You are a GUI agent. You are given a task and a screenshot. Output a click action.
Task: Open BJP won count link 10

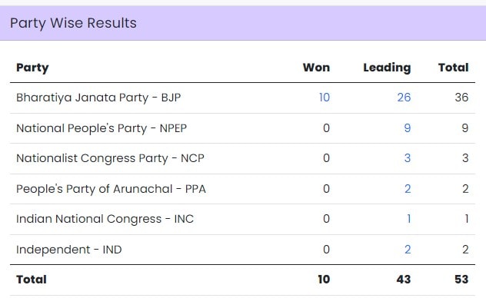[x=325, y=98]
